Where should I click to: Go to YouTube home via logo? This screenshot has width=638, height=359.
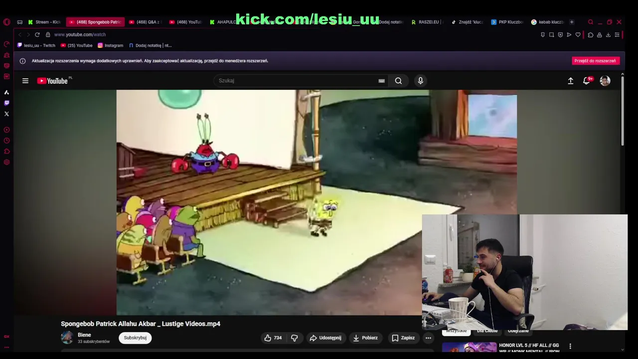(x=52, y=81)
